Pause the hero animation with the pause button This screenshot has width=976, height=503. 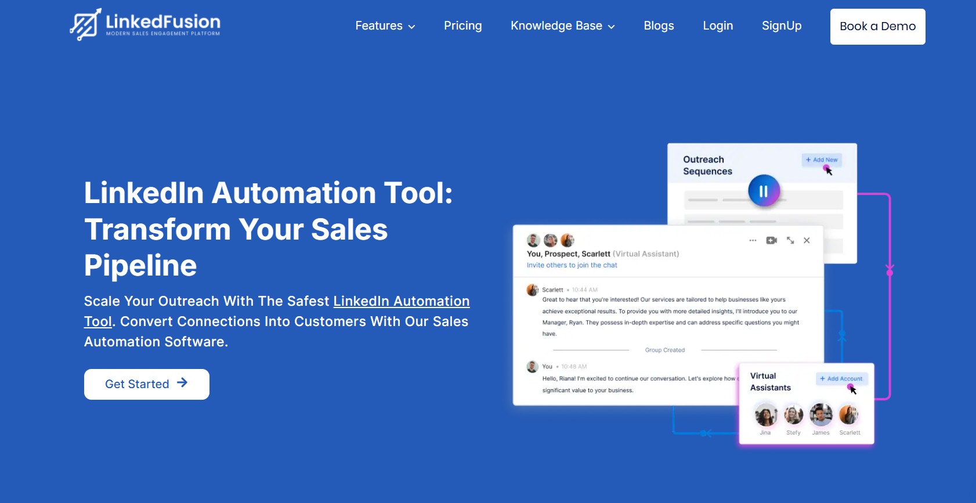pos(764,191)
